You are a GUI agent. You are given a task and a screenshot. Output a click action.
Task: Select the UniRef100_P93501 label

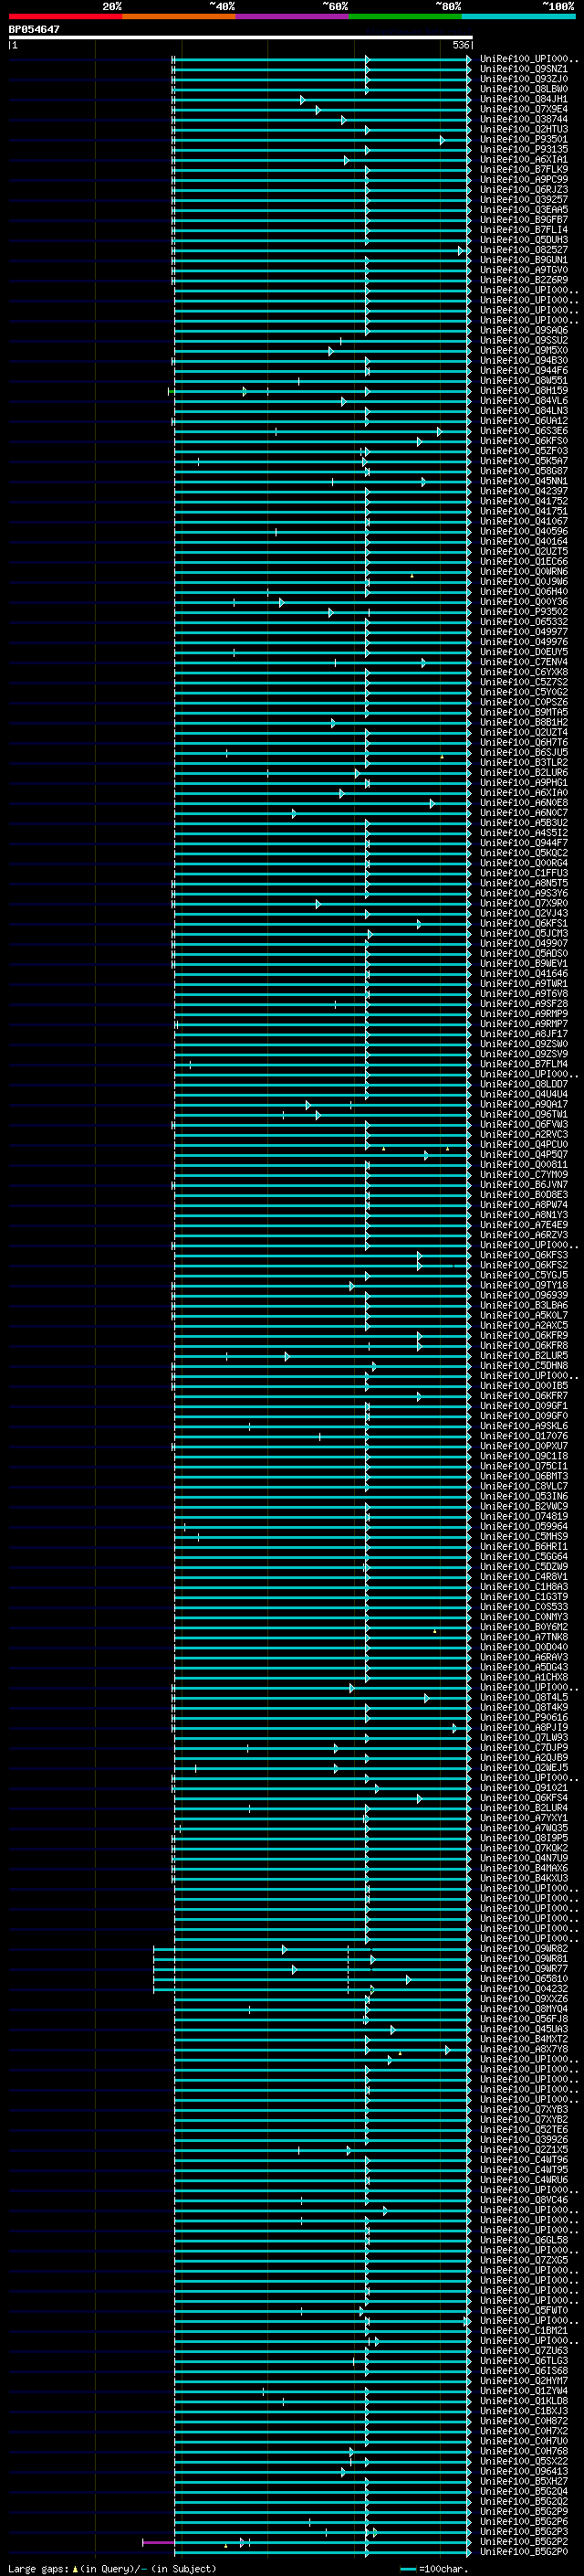(x=524, y=139)
